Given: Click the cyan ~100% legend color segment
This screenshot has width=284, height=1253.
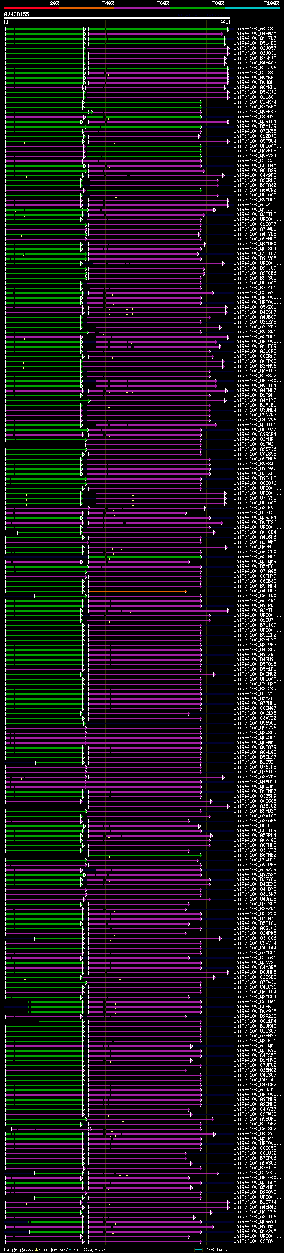Looking at the screenshot, I should click(x=252, y=8).
